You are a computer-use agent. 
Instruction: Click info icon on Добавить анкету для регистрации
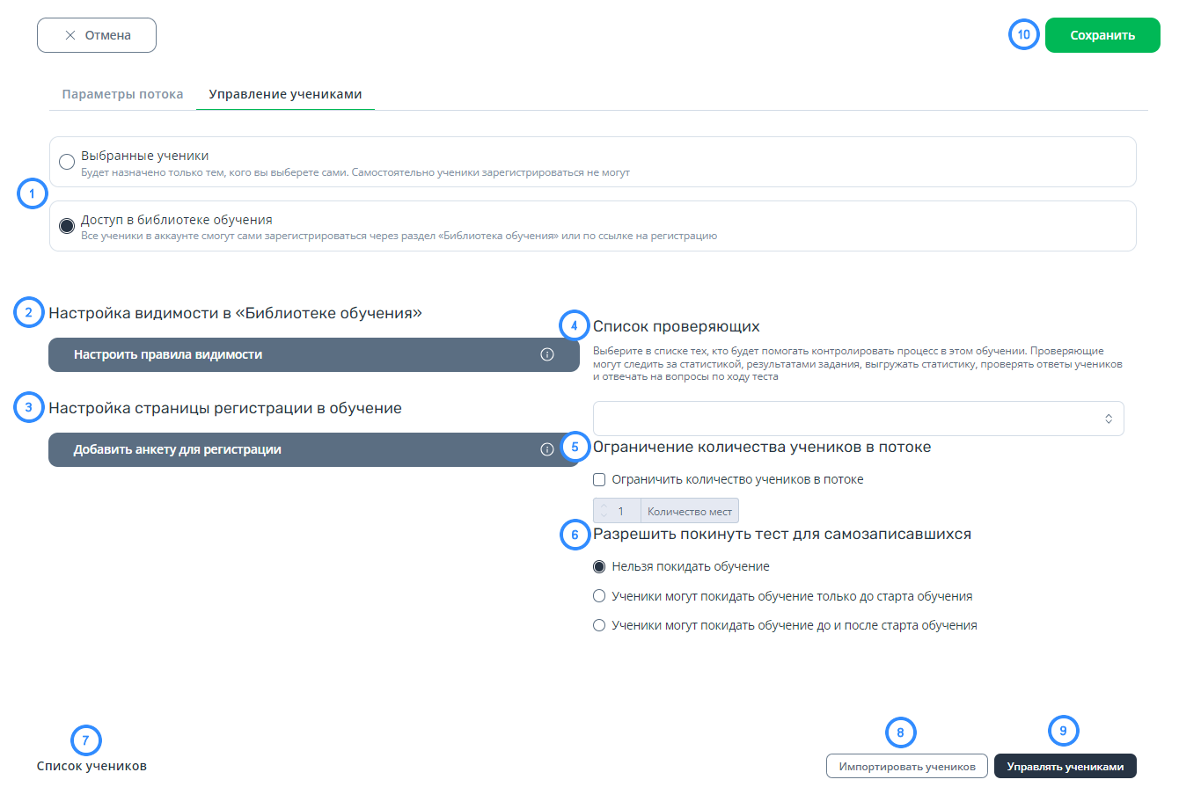click(546, 449)
